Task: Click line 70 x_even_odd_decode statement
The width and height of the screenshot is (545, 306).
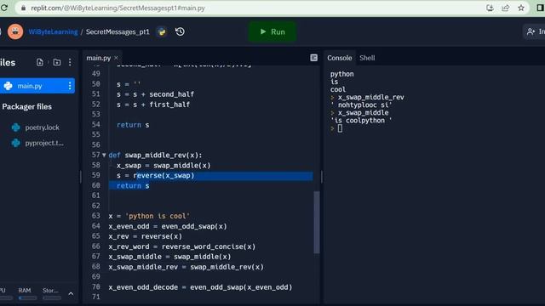Action: (x=200, y=287)
